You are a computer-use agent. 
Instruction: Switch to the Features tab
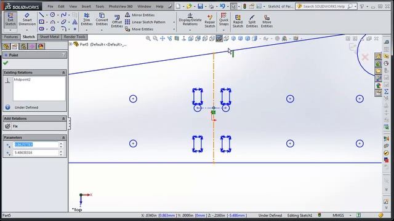pos(11,37)
